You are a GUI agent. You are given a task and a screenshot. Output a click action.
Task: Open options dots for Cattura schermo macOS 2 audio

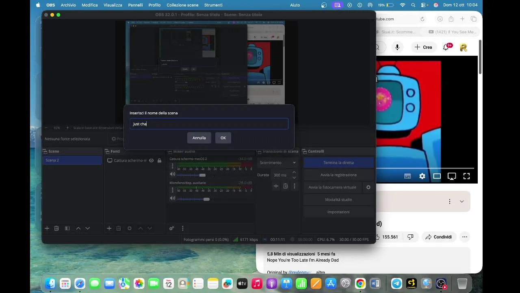173,166
